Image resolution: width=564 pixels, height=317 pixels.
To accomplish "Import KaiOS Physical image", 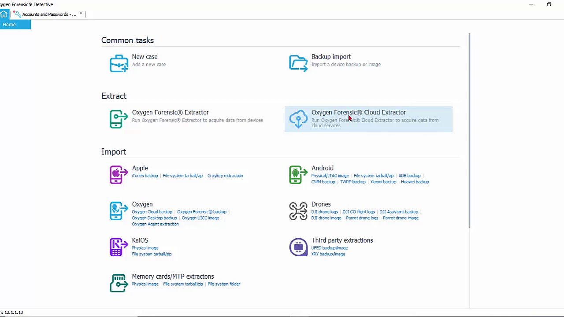I will coord(145,248).
